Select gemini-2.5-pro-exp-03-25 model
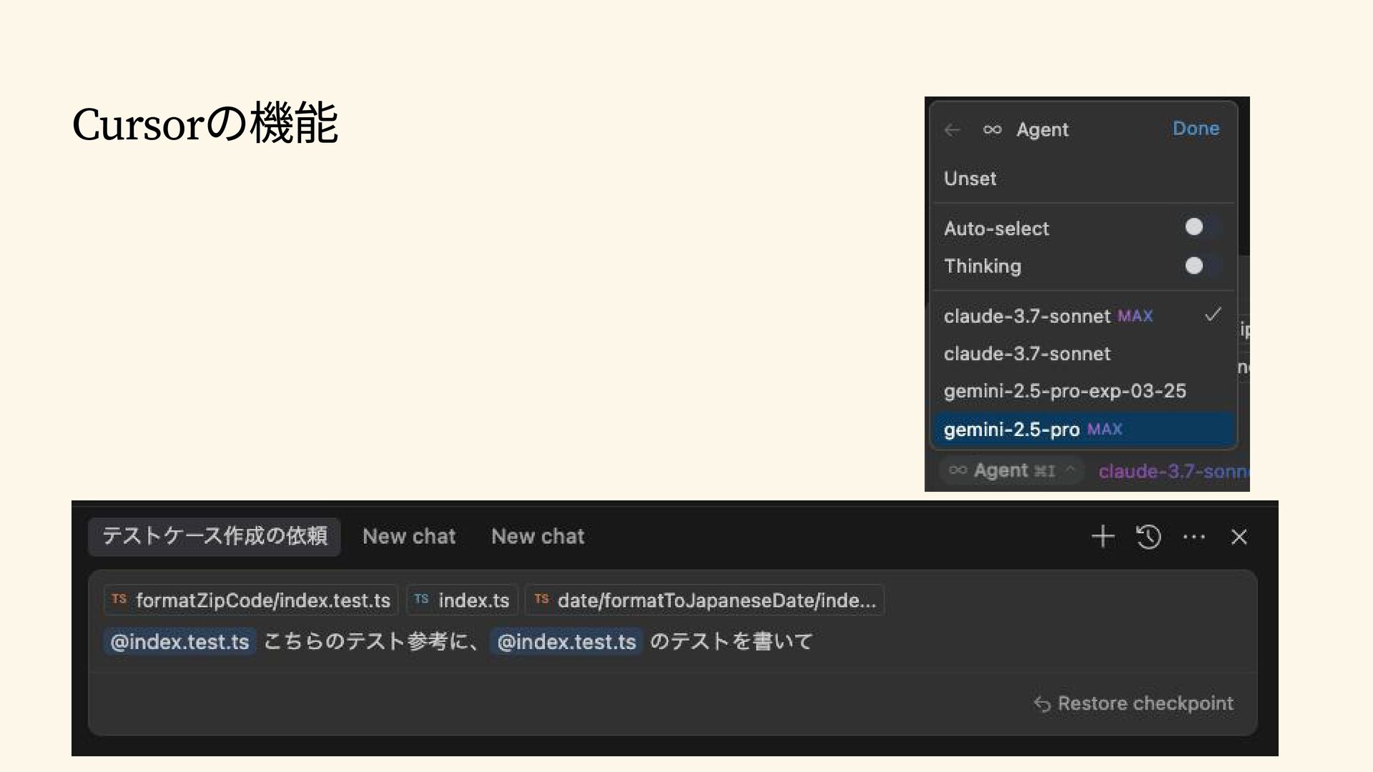 tap(1084, 391)
